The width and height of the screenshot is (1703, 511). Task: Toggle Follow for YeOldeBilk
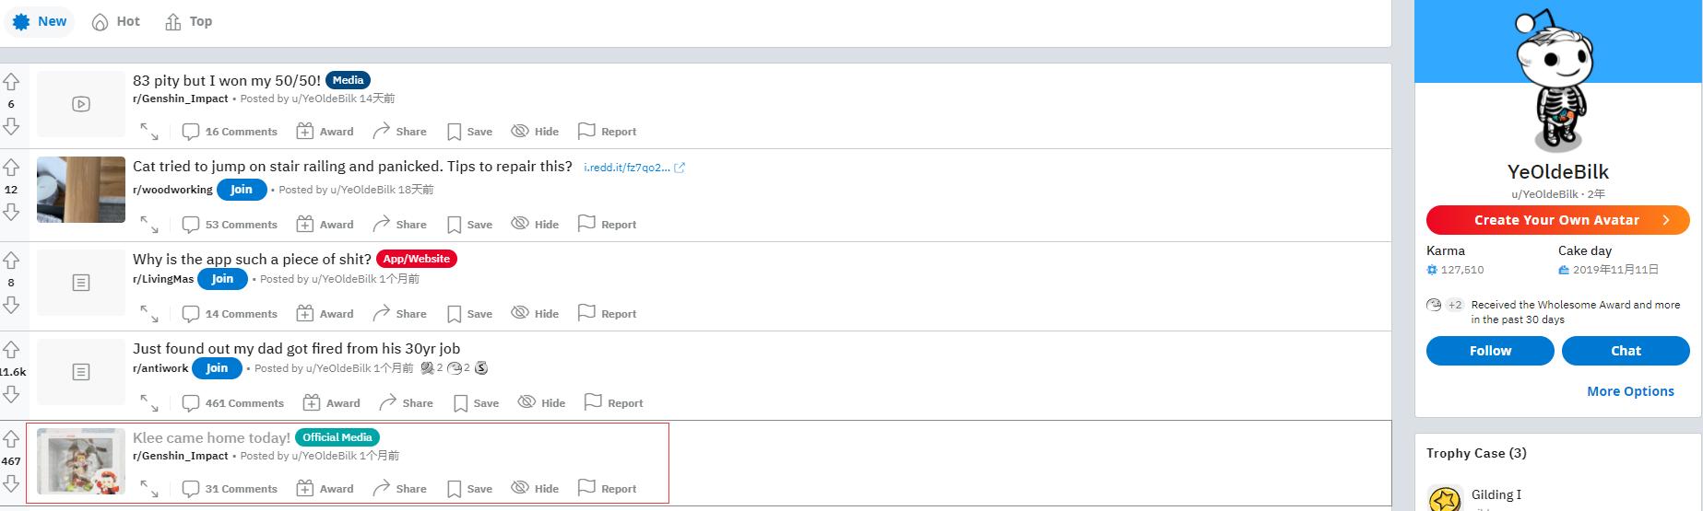[x=1489, y=351]
